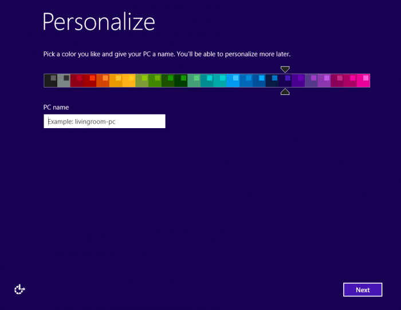Pick the burnt orange color swatch
401x310 pixels.
(x=103, y=81)
